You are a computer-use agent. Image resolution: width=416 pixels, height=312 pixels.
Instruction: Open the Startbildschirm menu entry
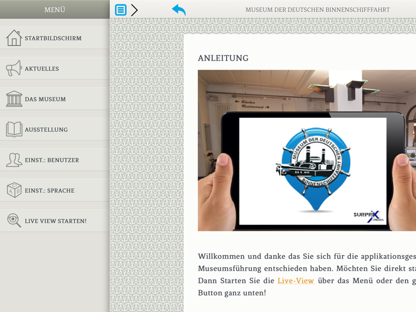click(53, 38)
